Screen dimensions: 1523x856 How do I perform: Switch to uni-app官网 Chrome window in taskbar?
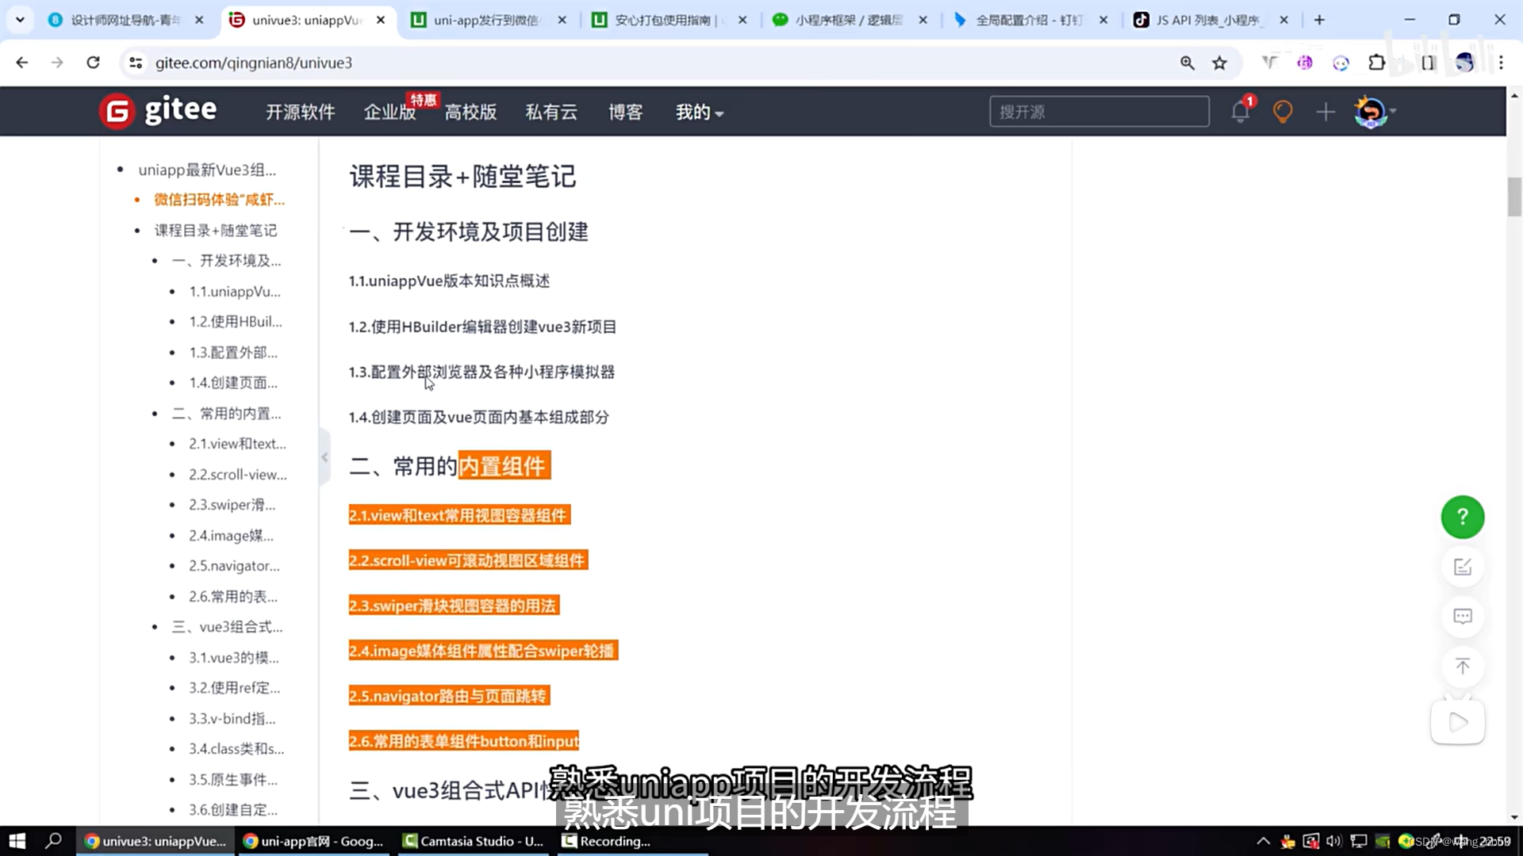coord(313,841)
